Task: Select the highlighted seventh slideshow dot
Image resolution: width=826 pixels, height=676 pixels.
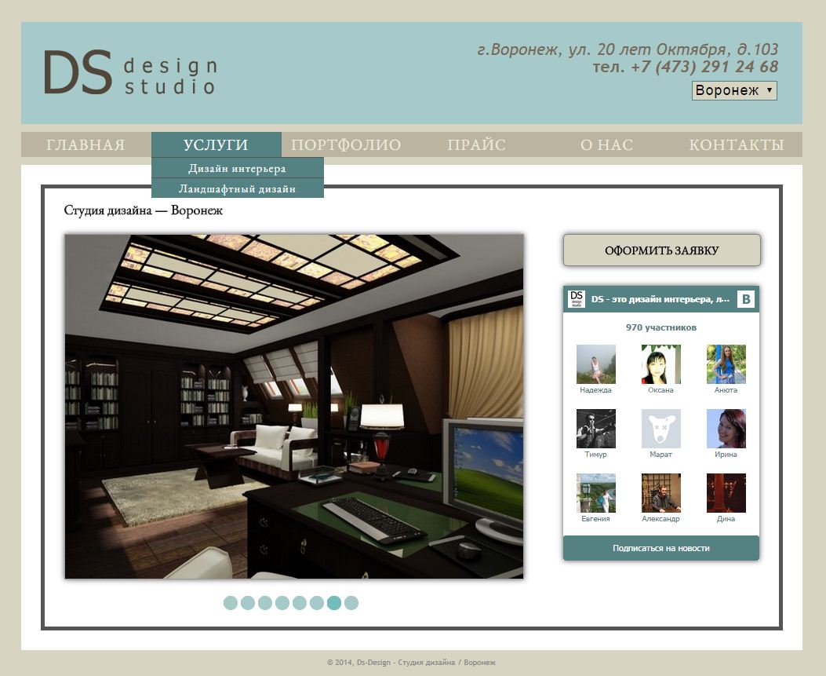Action: 334,603
